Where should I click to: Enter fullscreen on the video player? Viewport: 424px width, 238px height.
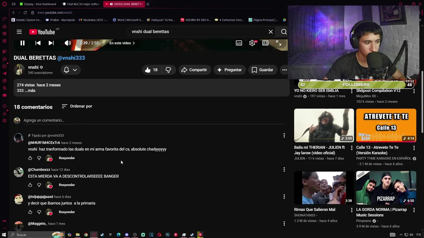coord(279,43)
